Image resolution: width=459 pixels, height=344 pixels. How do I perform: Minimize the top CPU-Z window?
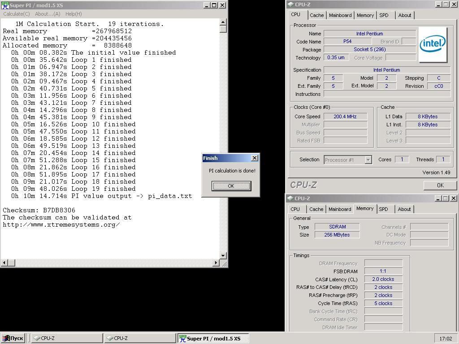pyautogui.click(x=438, y=4)
